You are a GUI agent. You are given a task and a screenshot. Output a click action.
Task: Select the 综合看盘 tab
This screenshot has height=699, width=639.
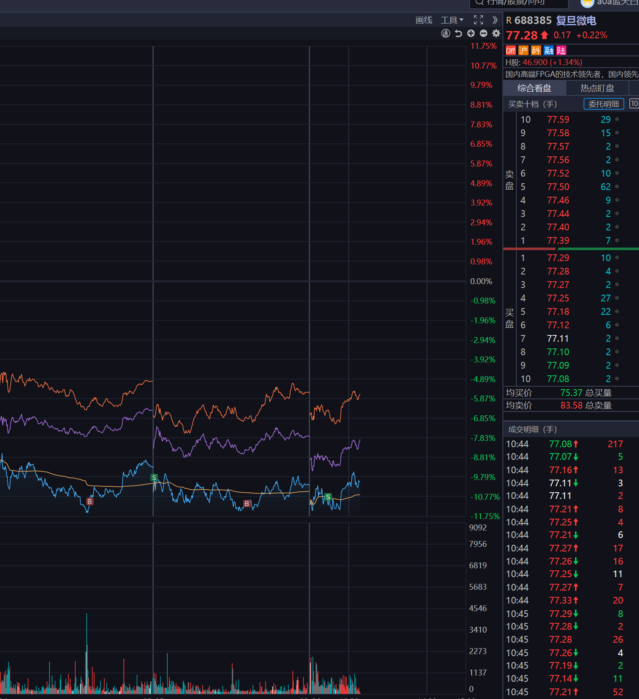pyautogui.click(x=534, y=88)
